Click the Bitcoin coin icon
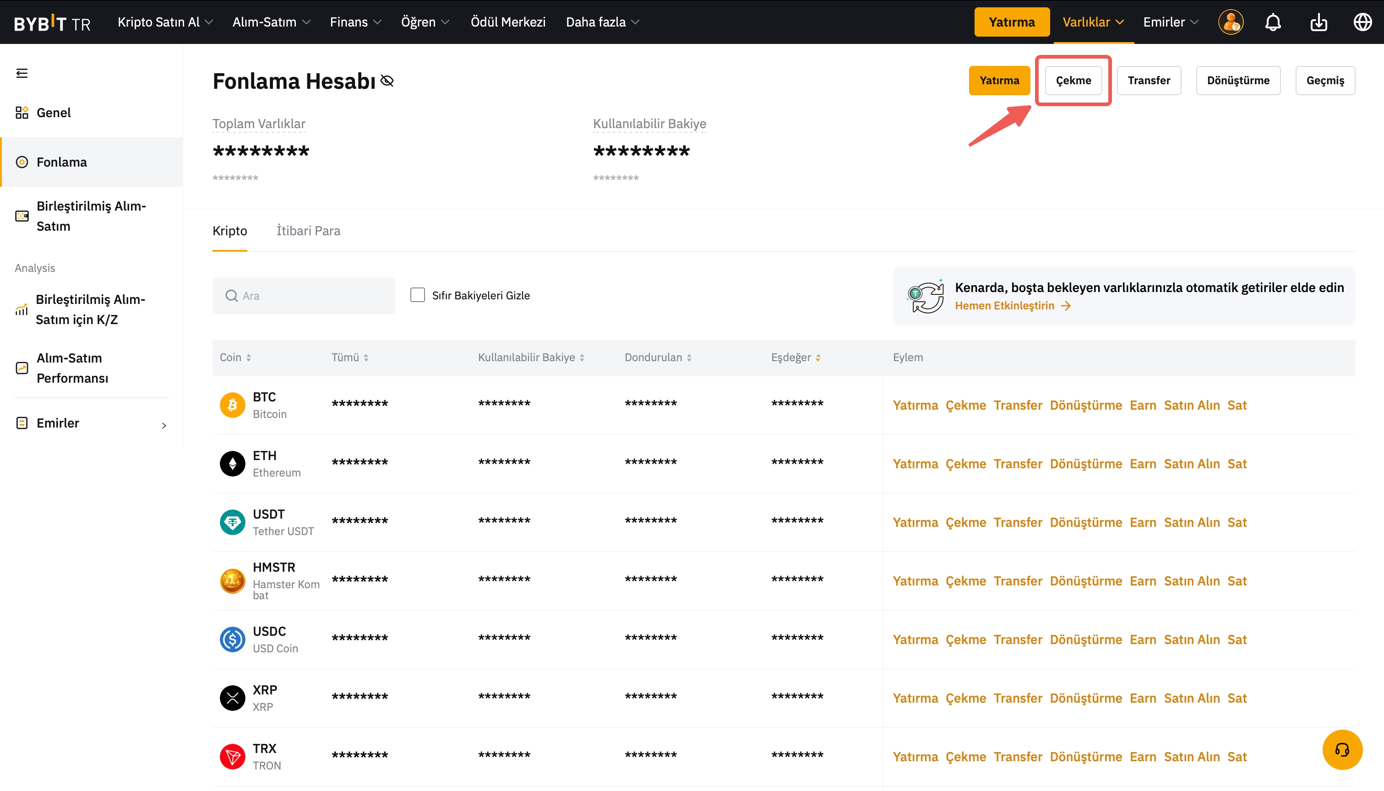Viewport: 1384px width, 791px height. 232,405
